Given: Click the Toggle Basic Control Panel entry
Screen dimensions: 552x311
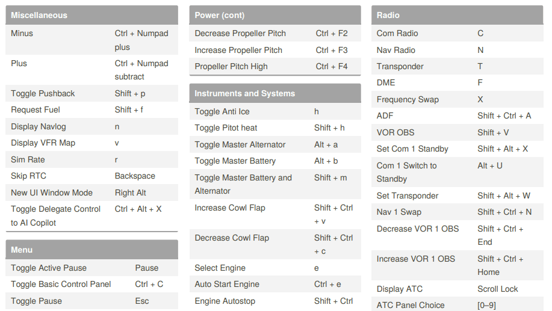Looking at the screenshot, I should coord(61,284).
